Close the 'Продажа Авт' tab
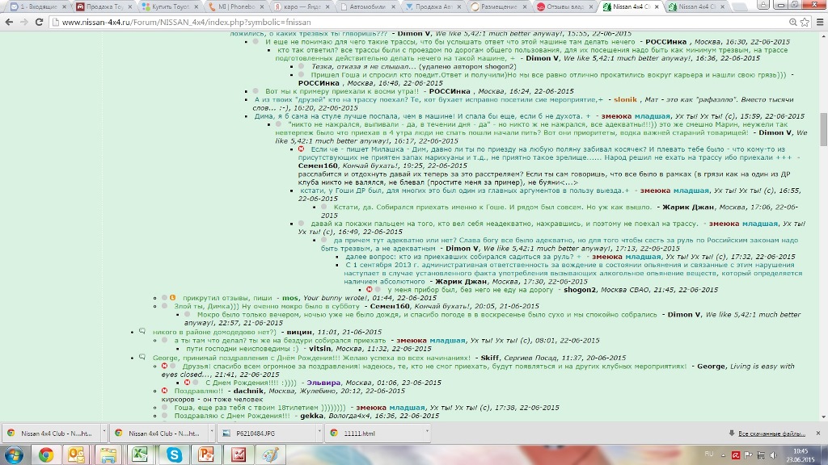This screenshot has width=828, height=465. coord(459,6)
